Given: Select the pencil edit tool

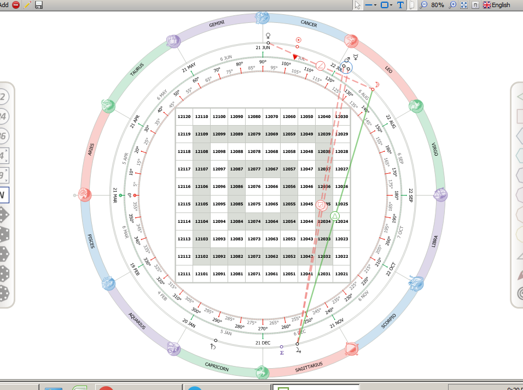Looking at the screenshot, I should pos(27,5).
